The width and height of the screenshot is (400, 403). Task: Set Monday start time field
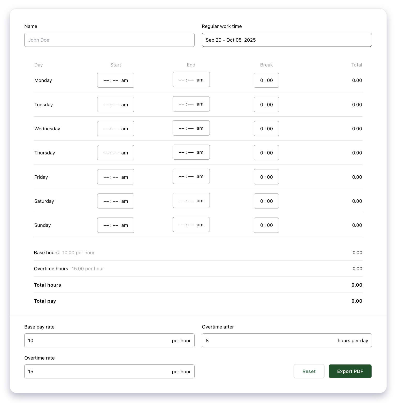click(x=116, y=80)
